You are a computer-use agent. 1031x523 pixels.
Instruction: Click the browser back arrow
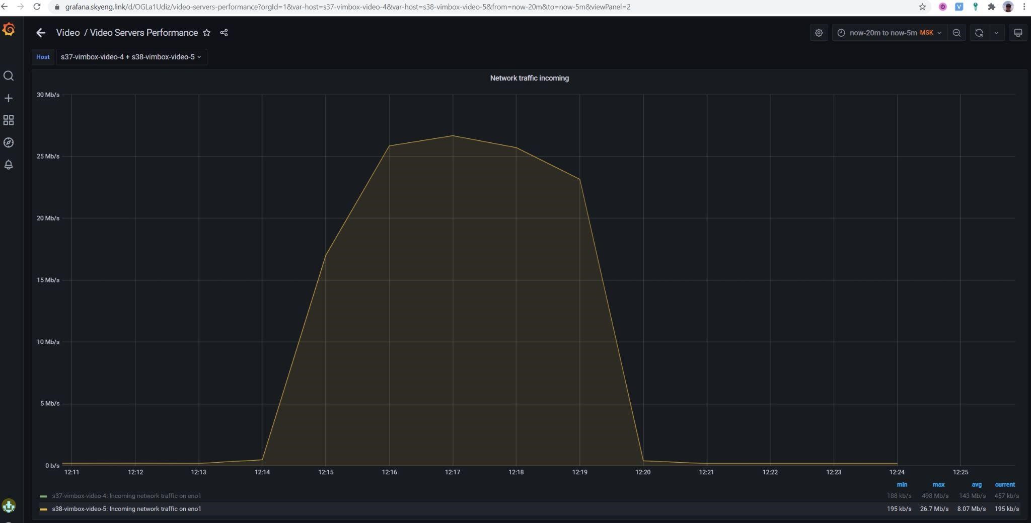click(4, 7)
